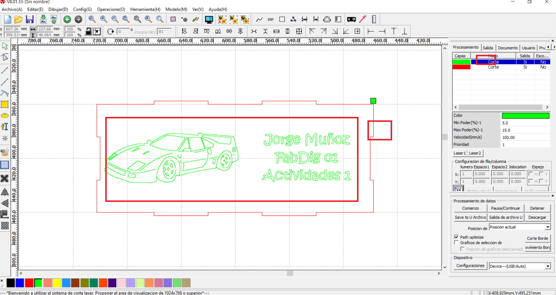
Task: Click the printer/cloud output icon
Action: (x=327, y=19)
